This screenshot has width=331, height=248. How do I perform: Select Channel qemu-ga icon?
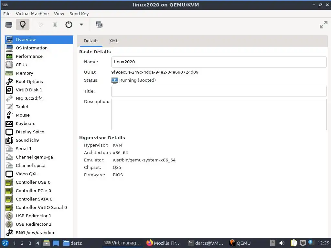9,157
